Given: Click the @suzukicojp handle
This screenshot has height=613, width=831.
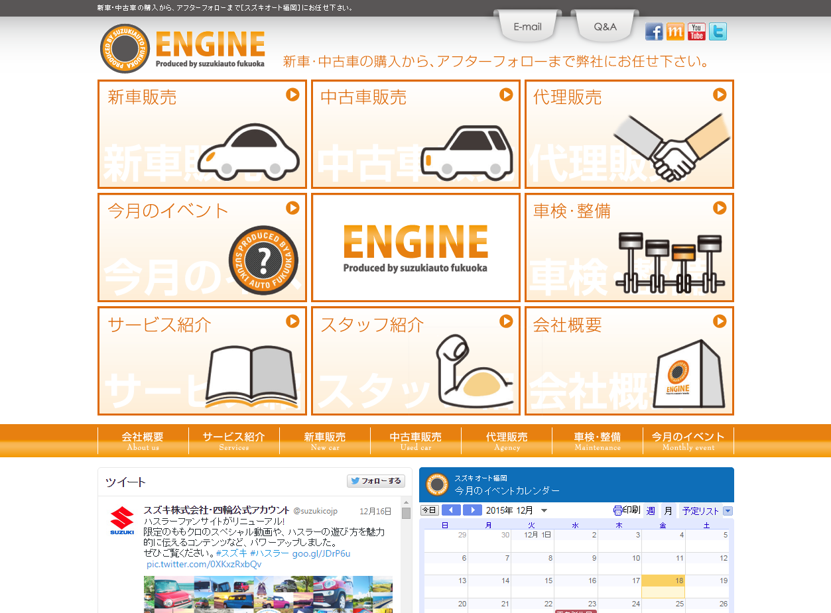Looking at the screenshot, I should pyautogui.click(x=315, y=511).
